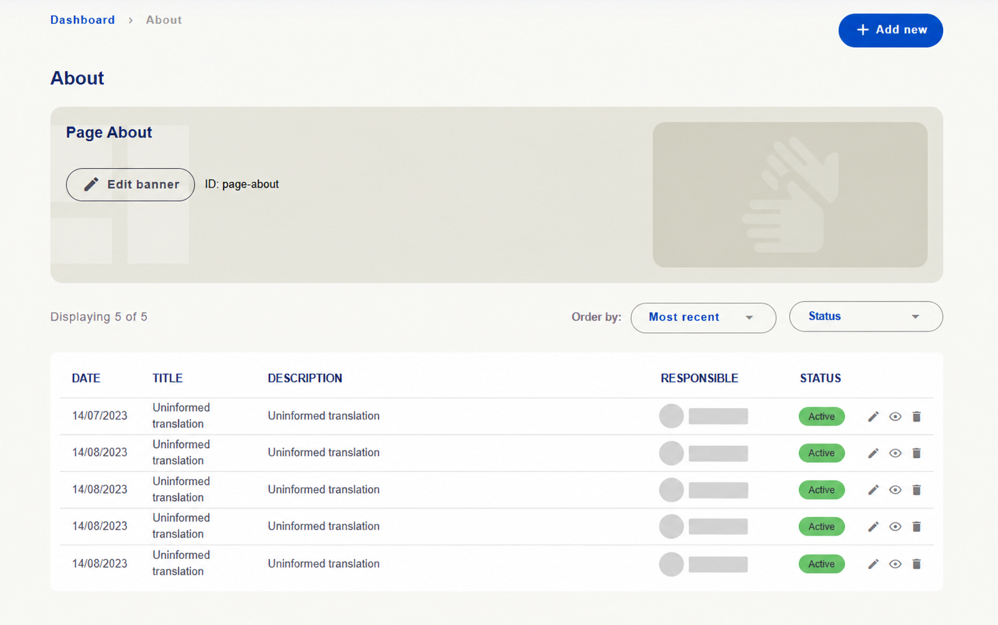Image resolution: width=998 pixels, height=625 pixels.
Task: Click the Add new button
Action: pos(890,30)
